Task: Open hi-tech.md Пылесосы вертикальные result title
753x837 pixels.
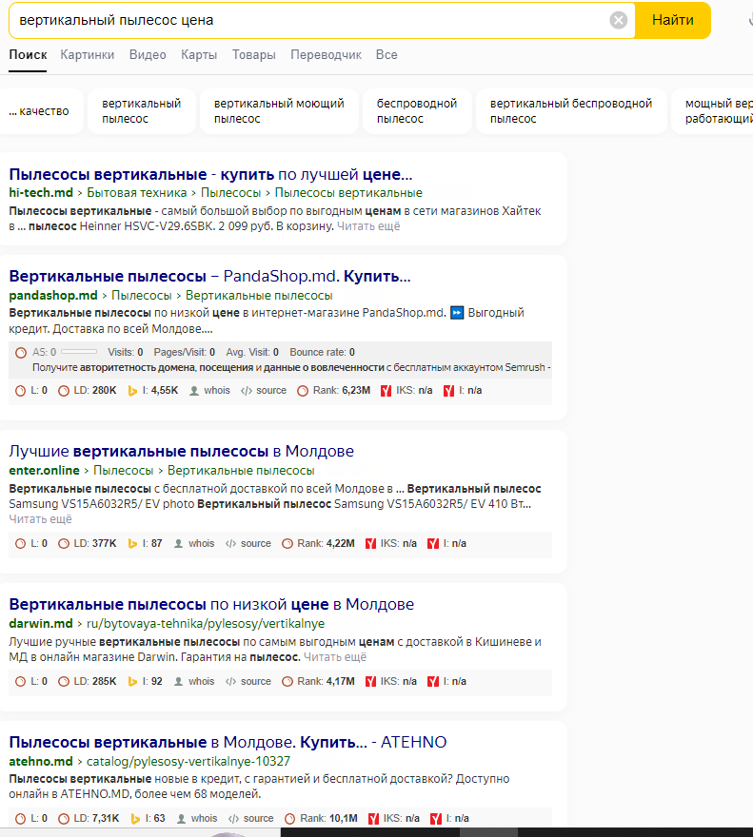Action: [x=210, y=175]
